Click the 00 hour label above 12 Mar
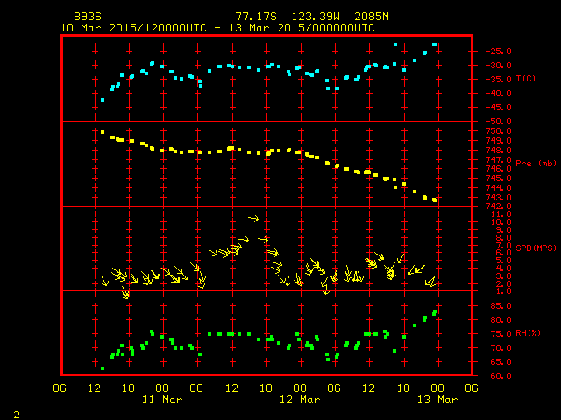Screen dimensions: 561x420 pyautogui.click(x=300, y=388)
